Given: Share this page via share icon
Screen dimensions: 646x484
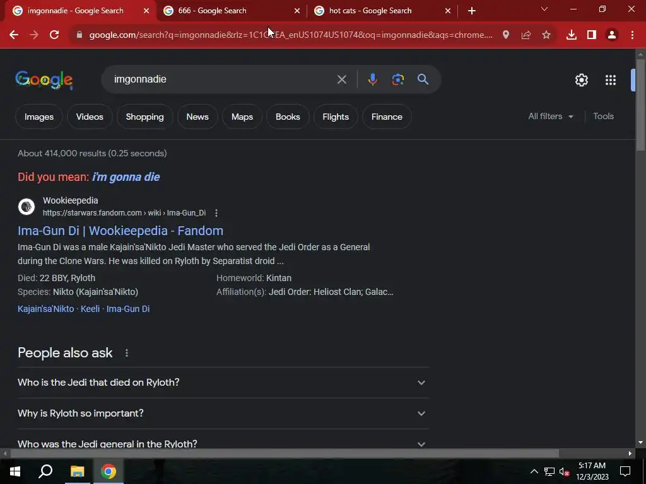Looking at the screenshot, I should [526, 35].
